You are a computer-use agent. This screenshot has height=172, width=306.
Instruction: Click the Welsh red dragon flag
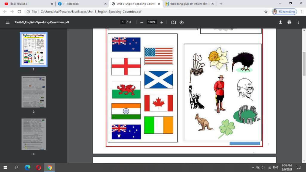point(126,90)
